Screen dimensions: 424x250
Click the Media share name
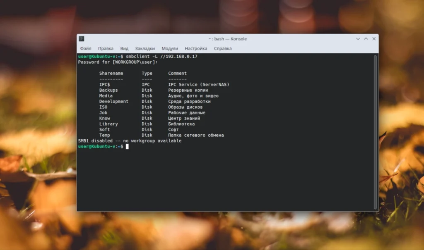106,96
